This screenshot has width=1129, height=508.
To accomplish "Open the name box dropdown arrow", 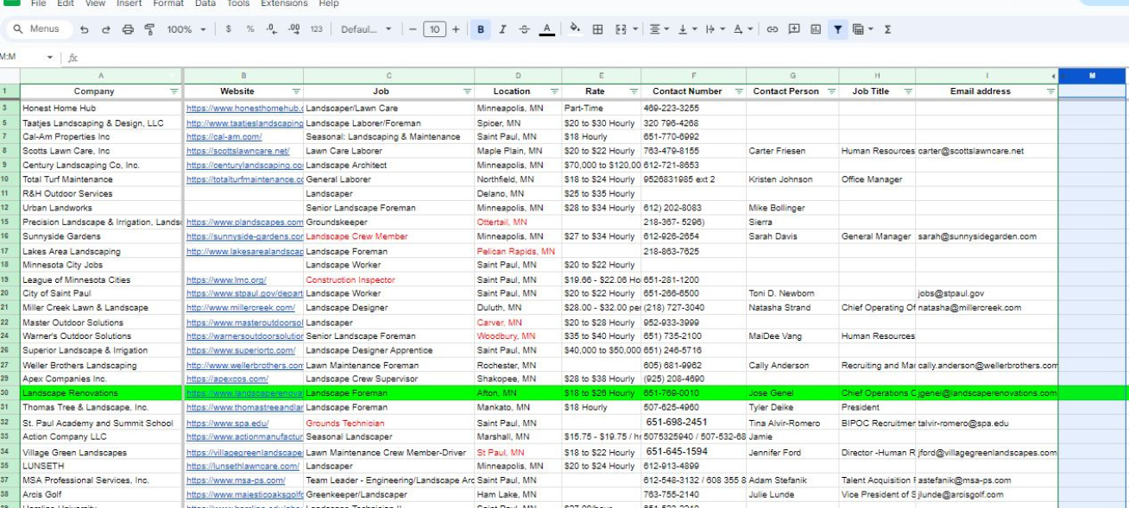I will pos(50,58).
